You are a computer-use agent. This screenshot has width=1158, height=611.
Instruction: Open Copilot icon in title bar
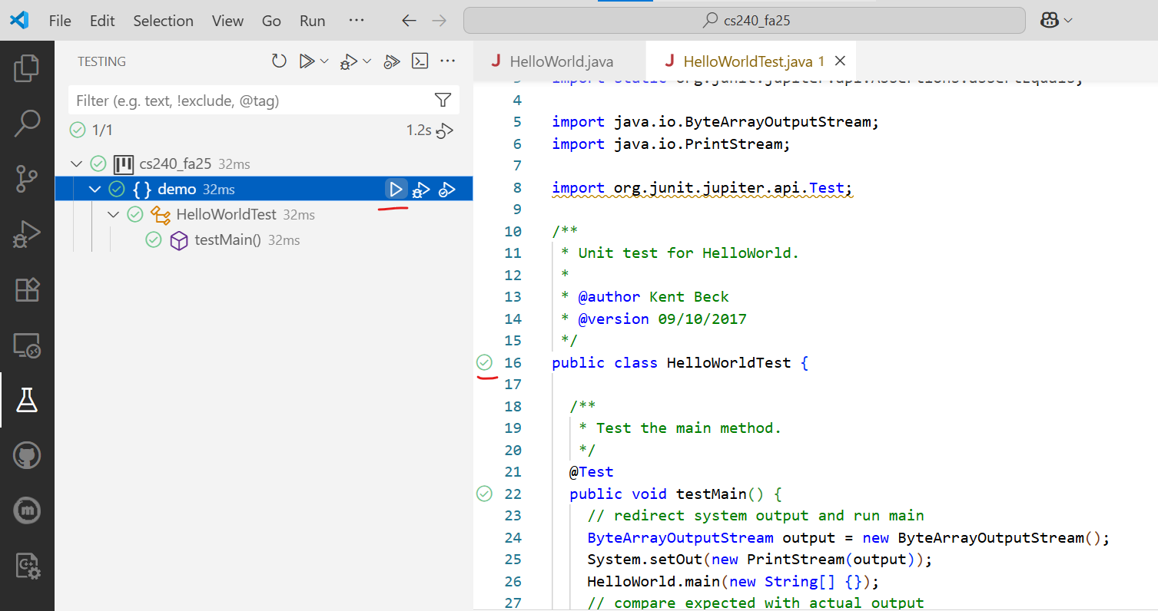(x=1049, y=21)
